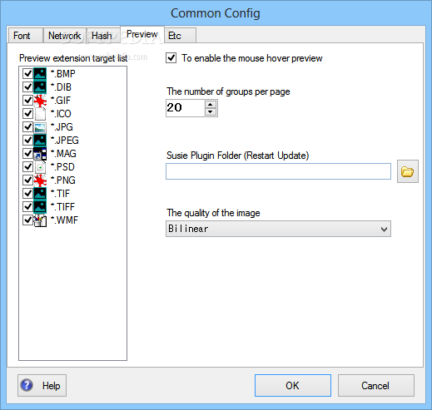The width and height of the screenshot is (432, 410).
Task: Click into the Susie Plugin Folder text field
Action: (x=278, y=171)
